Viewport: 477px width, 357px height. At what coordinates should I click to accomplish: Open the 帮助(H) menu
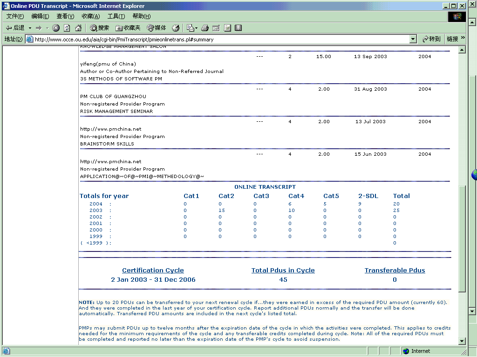[x=142, y=16]
